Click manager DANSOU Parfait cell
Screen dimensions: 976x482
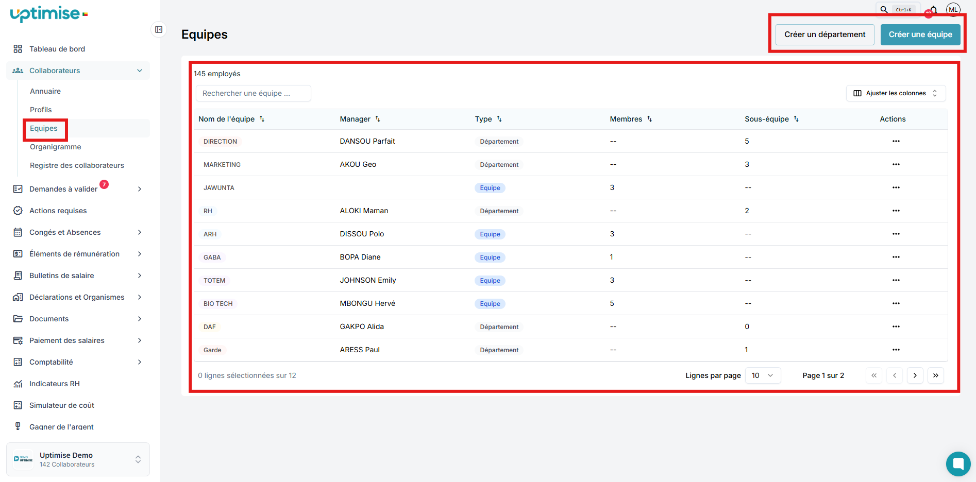pyautogui.click(x=367, y=141)
